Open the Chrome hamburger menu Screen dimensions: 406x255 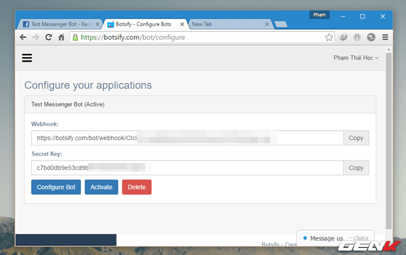(x=385, y=37)
